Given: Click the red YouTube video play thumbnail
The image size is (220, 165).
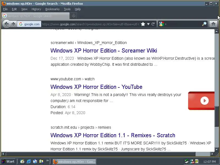Looking at the screenshot, I should click(x=201, y=101).
